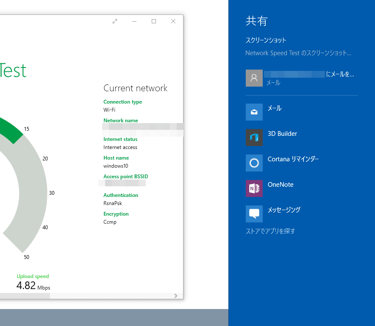This screenshot has width=375, height=326.
Task: Click the Upload speed label
Action: (33, 276)
